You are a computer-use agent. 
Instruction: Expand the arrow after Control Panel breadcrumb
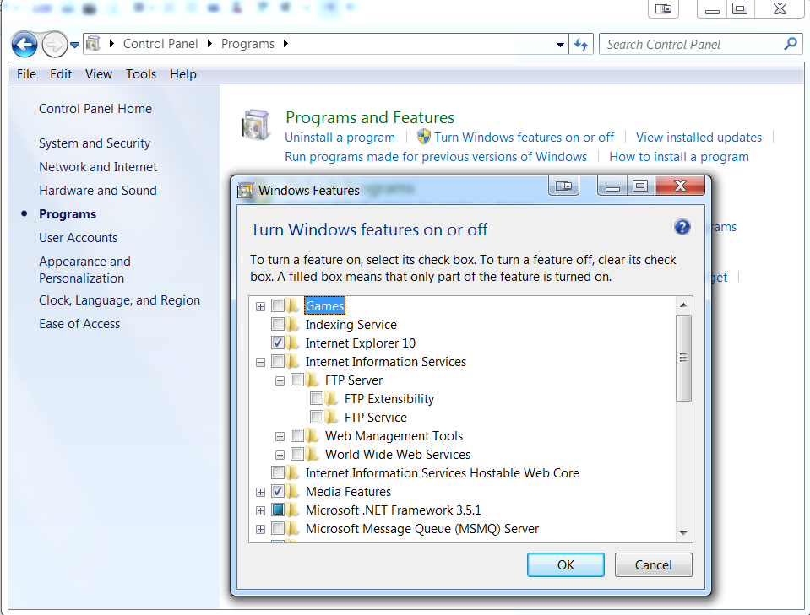[x=209, y=44]
